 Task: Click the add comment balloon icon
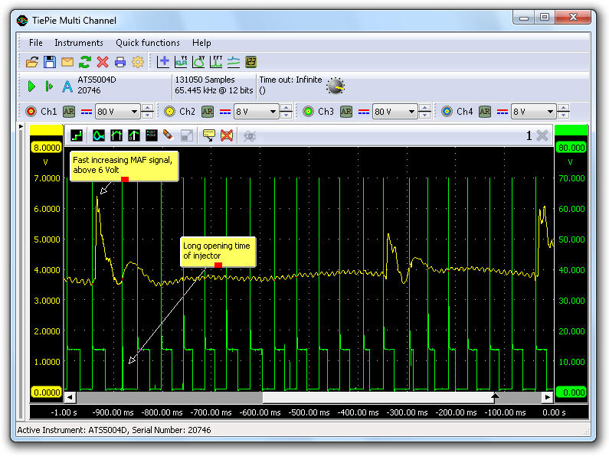click(x=208, y=135)
